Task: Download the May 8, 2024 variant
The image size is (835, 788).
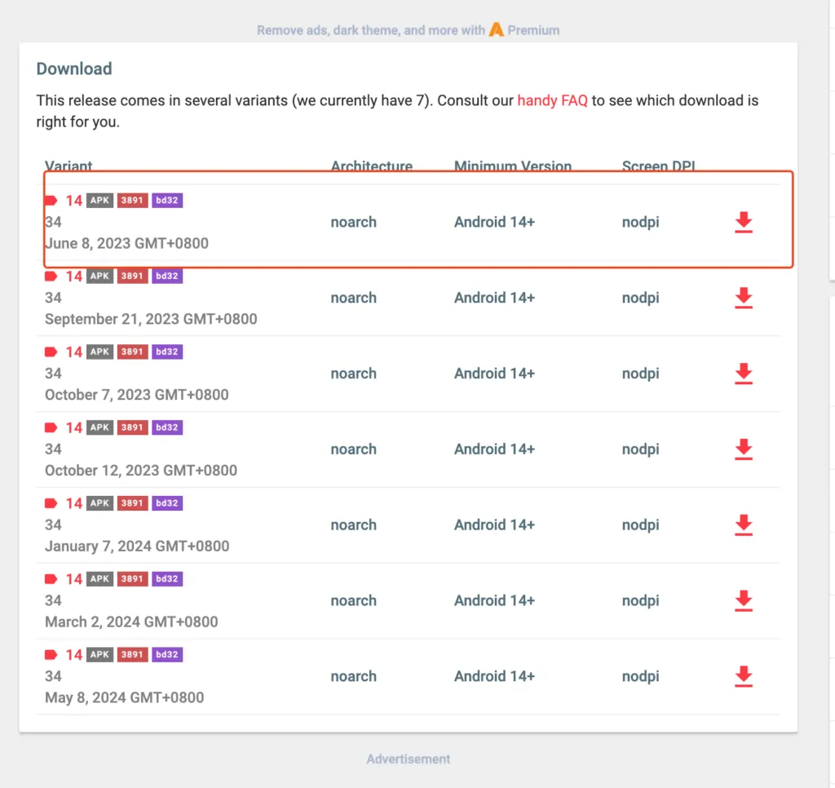Action: [743, 676]
